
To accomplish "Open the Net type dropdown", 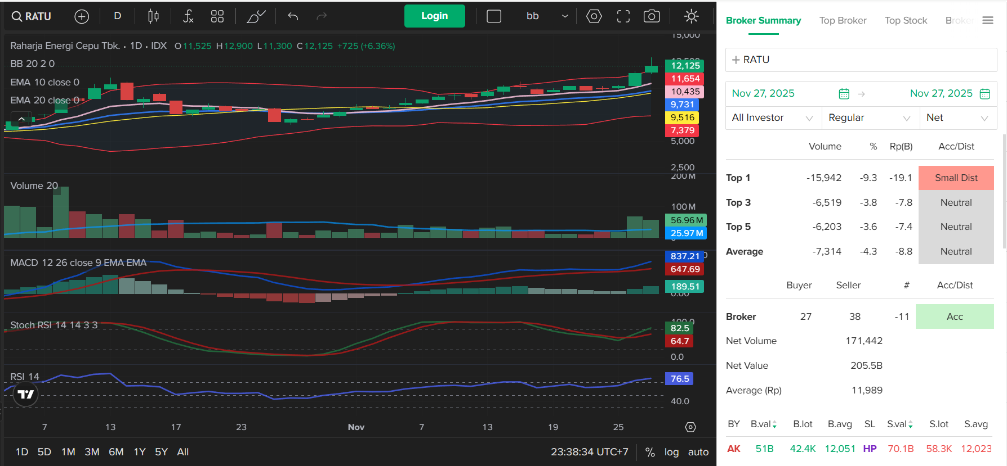I will pyautogui.click(x=959, y=118).
